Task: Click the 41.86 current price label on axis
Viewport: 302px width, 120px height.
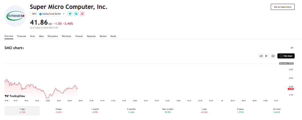Action: click(x=290, y=89)
